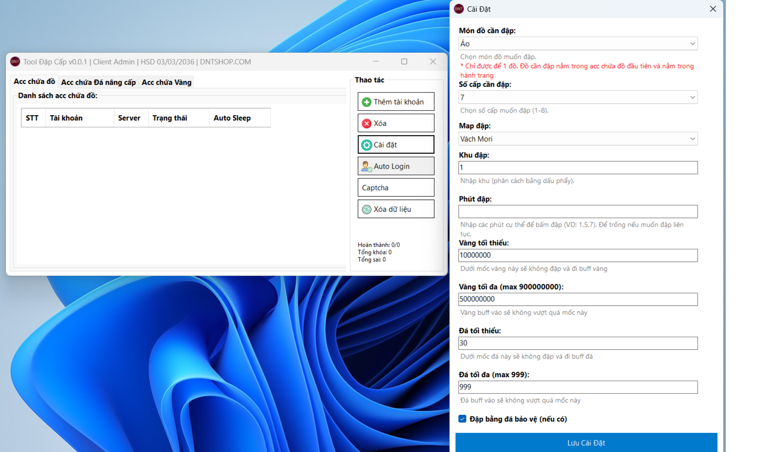Click the red X icon on Xóa
The width and height of the screenshot is (771, 452).
click(x=366, y=123)
